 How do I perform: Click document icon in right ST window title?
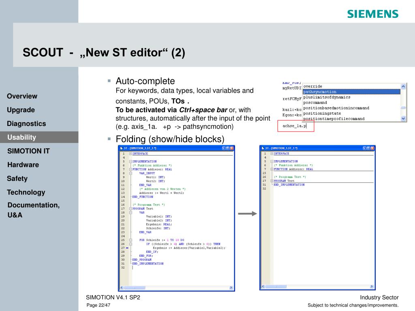click(263, 148)
